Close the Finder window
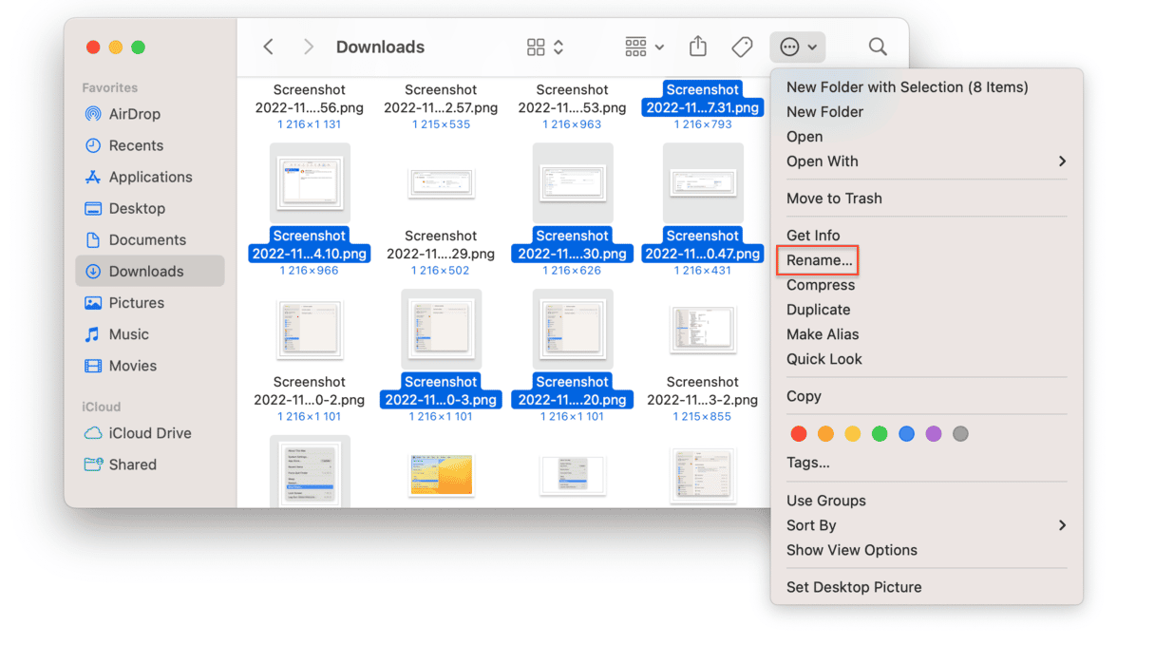 93,47
